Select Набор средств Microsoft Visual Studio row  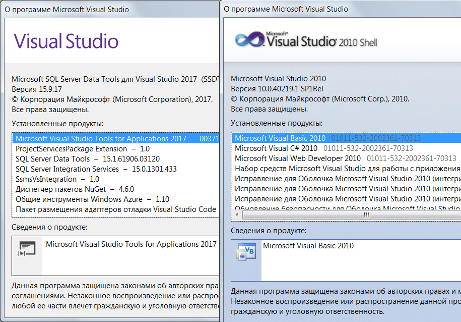click(346, 168)
